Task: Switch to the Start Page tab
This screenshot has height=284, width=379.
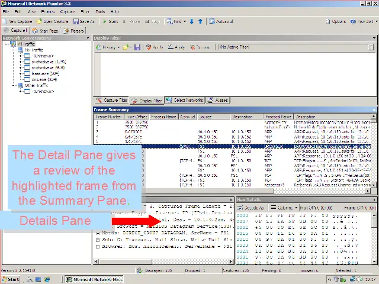Action: 45,31
